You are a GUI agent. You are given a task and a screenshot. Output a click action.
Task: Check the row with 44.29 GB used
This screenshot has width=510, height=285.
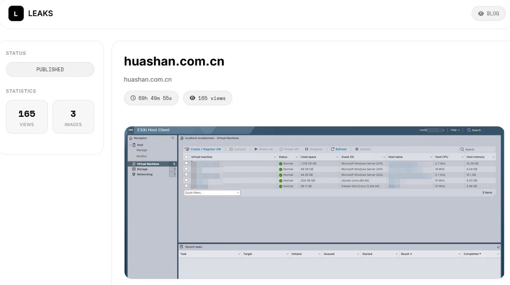186,175
